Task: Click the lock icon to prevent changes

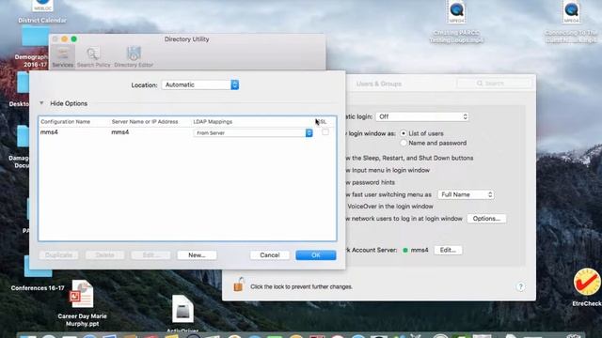Action: (239, 284)
